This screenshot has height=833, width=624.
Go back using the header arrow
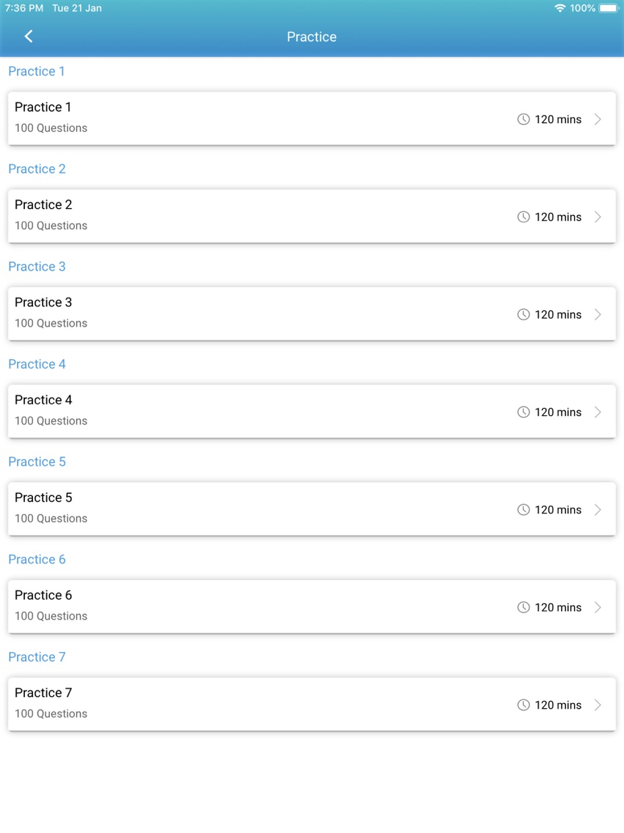click(29, 36)
